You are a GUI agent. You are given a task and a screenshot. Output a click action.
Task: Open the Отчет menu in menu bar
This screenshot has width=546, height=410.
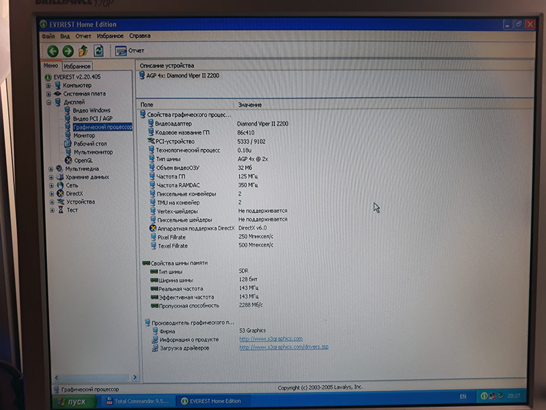83,36
